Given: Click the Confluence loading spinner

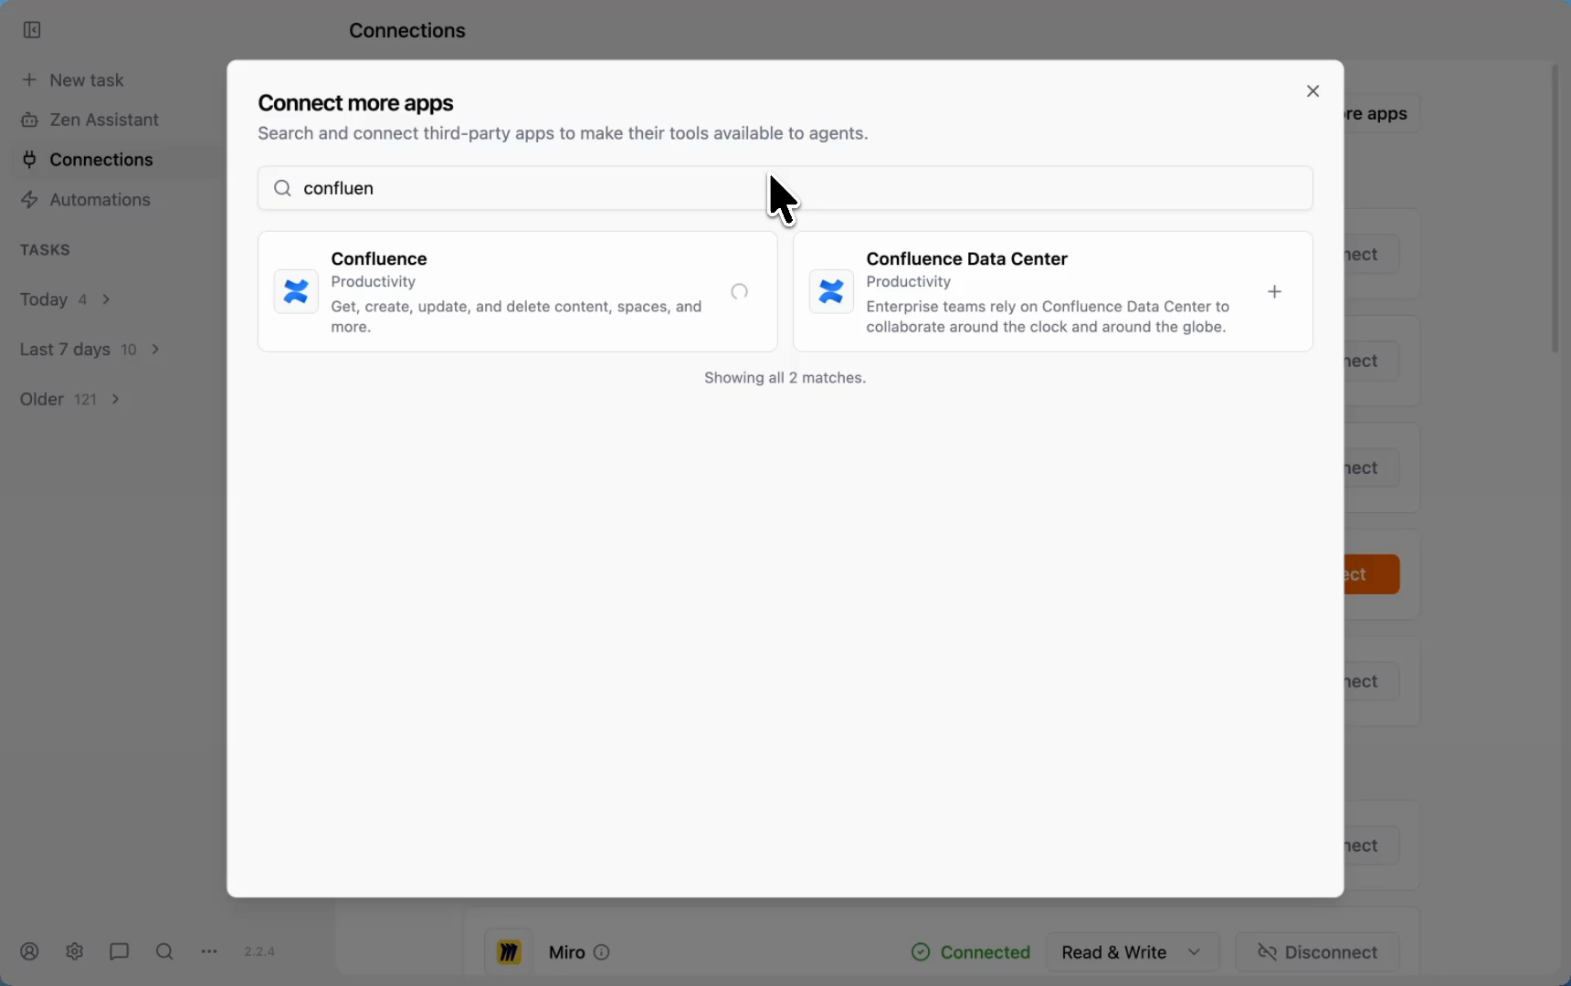Looking at the screenshot, I should click(x=740, y=291).
